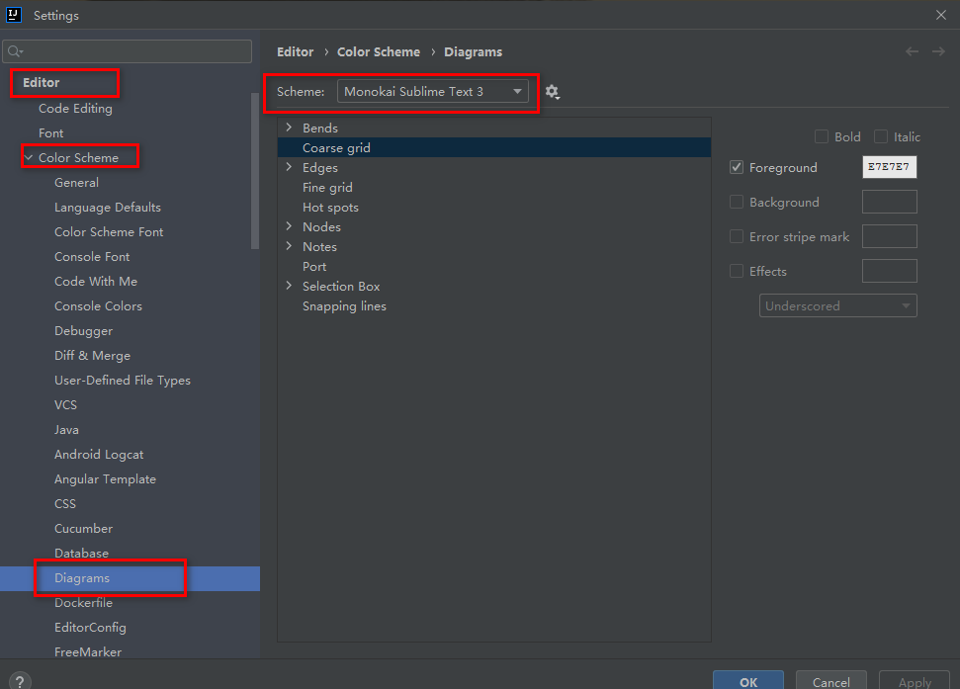Click the sidebar vertical scrollbar
Screen dimensions: 960x689
pyautogui.click(x=255, y=171)
